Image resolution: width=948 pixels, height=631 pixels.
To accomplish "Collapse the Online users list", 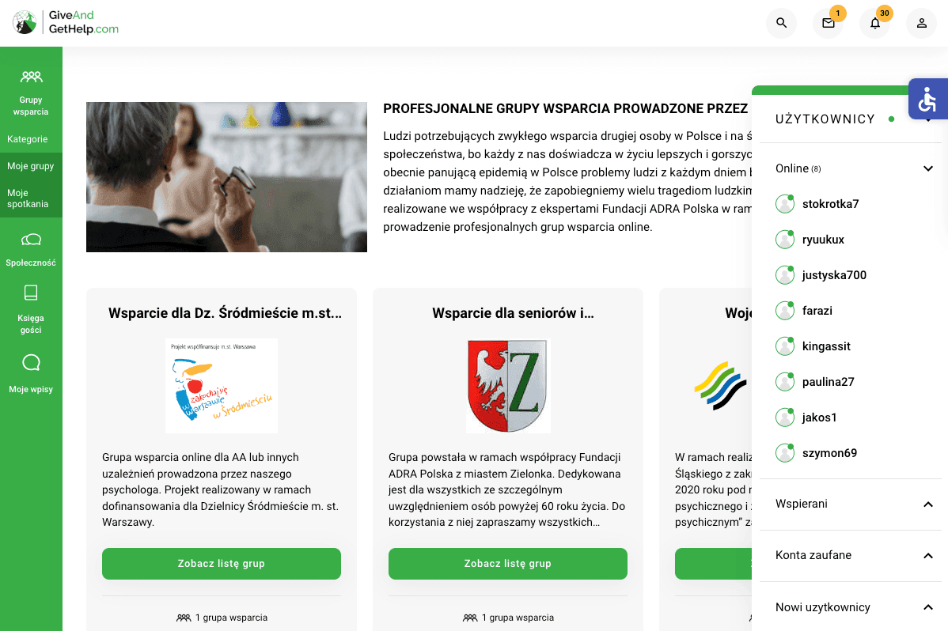I will click(928, 168).
